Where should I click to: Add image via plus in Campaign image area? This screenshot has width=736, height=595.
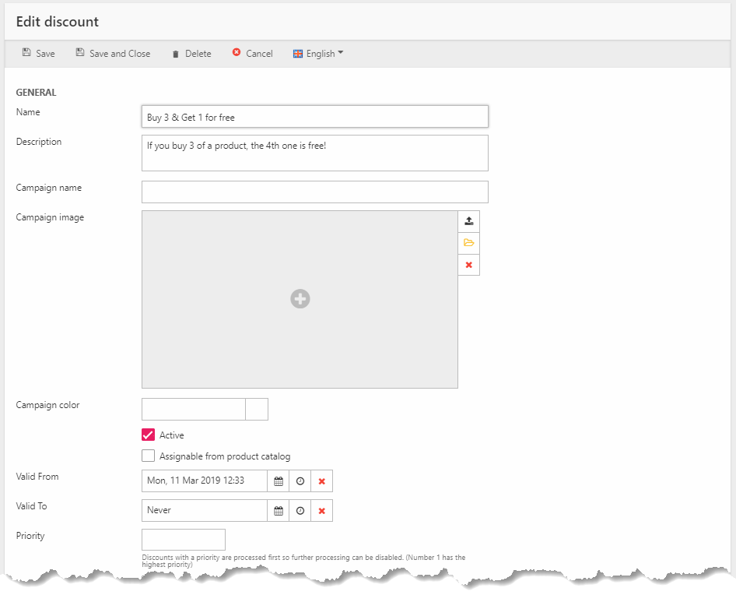pyautogui.click(x=300, y=298)
